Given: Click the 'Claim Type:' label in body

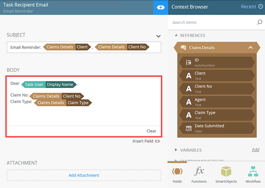Looking at the screenshot, I should pos(21,102).
